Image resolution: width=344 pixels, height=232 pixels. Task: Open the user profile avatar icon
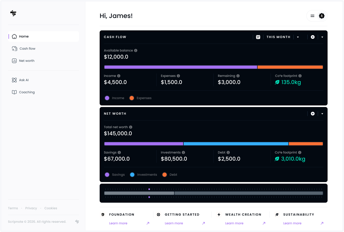pyautogui.click(x=321, y=16)
